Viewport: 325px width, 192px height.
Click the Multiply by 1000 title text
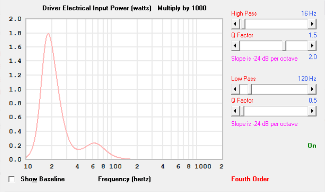coord(182,8)
